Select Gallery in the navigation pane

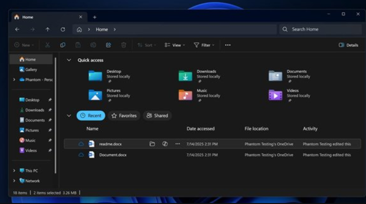[x=30, y=69]
